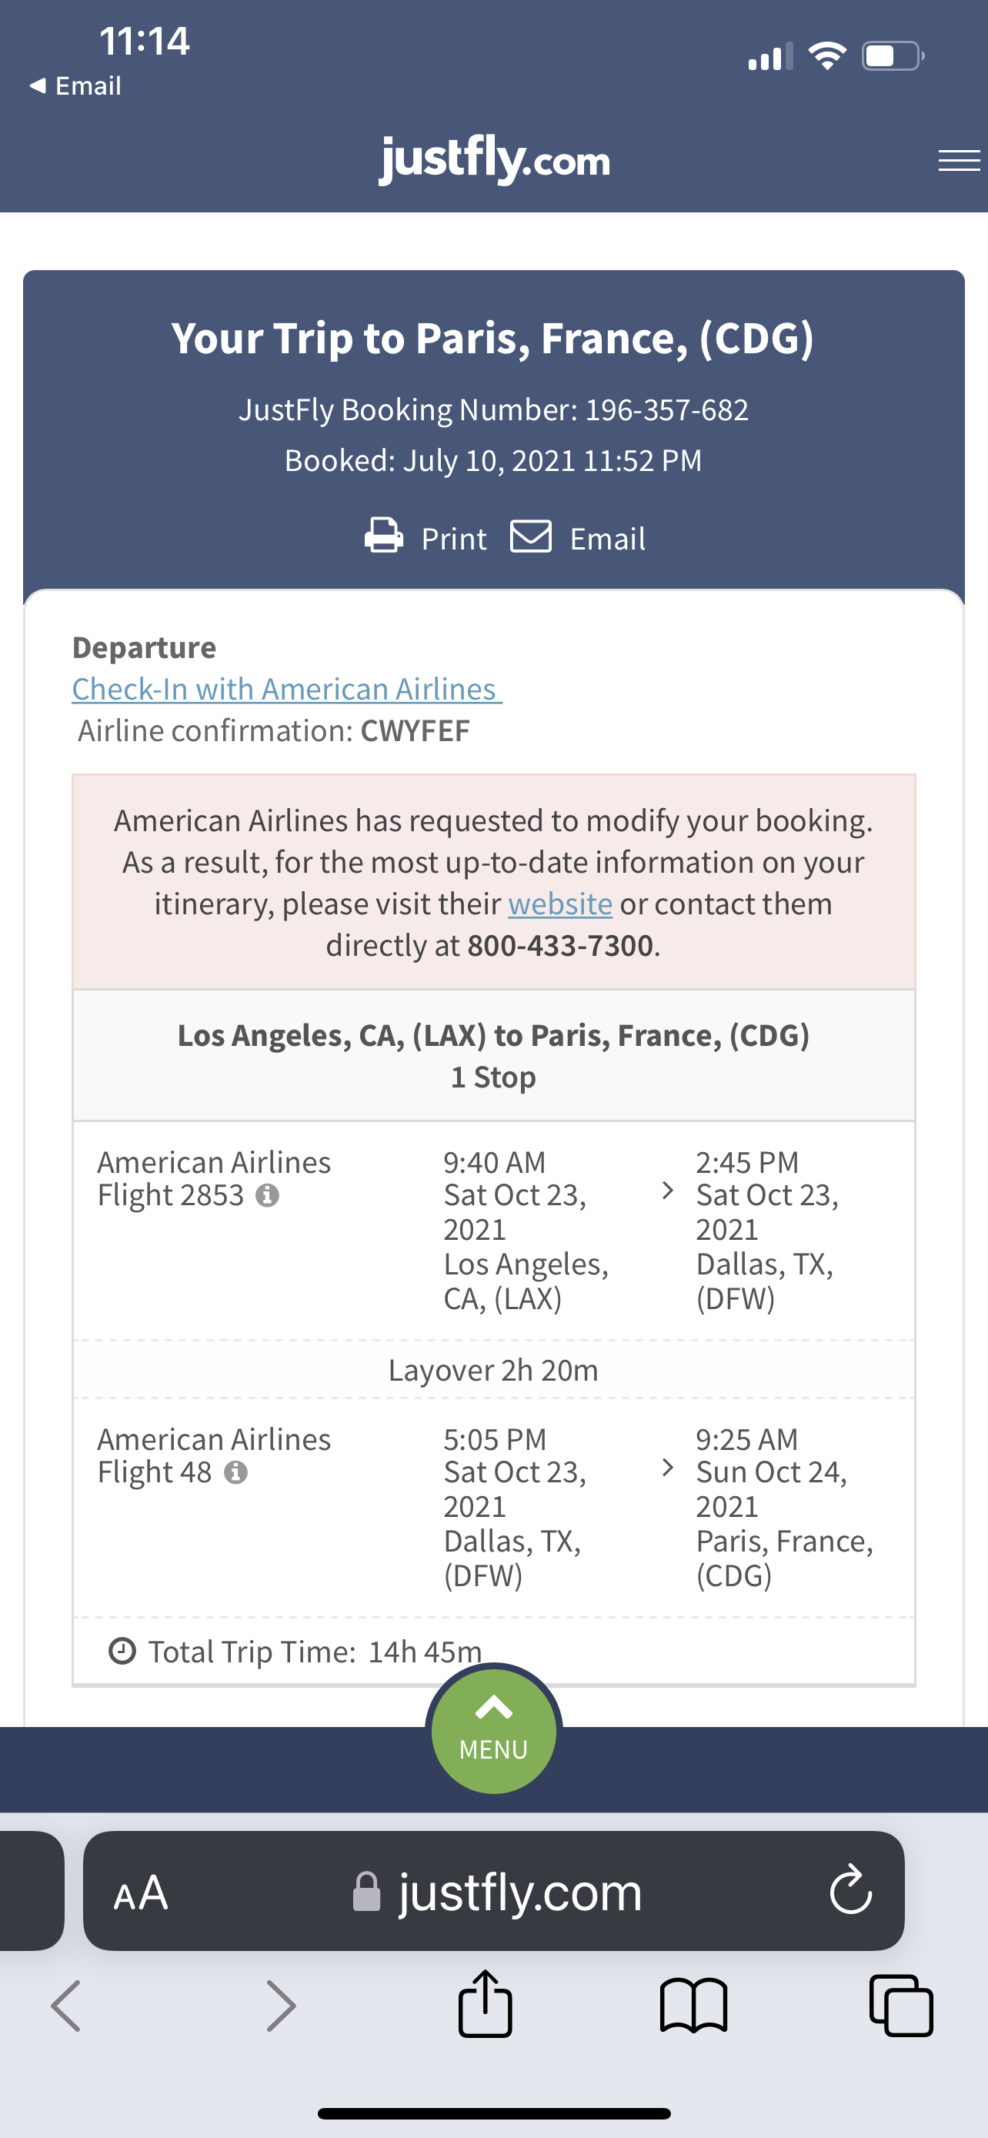
Task: Show open Safari tabs
Action: [x=901, y=2005]
